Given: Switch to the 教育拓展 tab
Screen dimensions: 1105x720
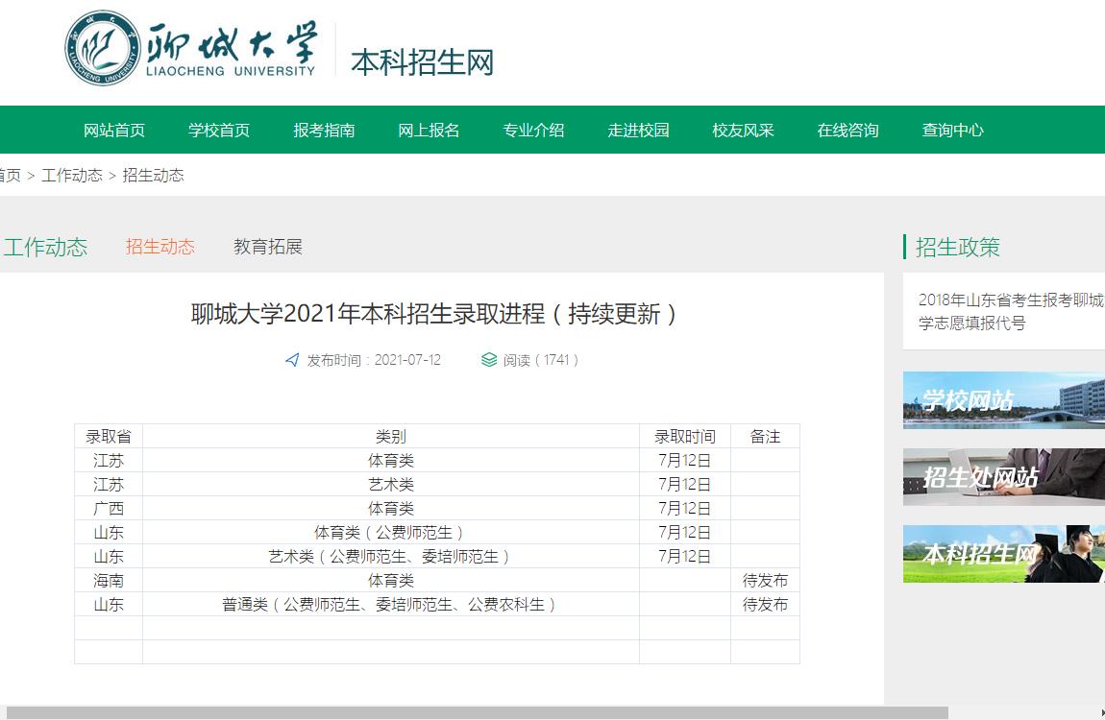Looking at the screenshot, I should click(268, 247).
